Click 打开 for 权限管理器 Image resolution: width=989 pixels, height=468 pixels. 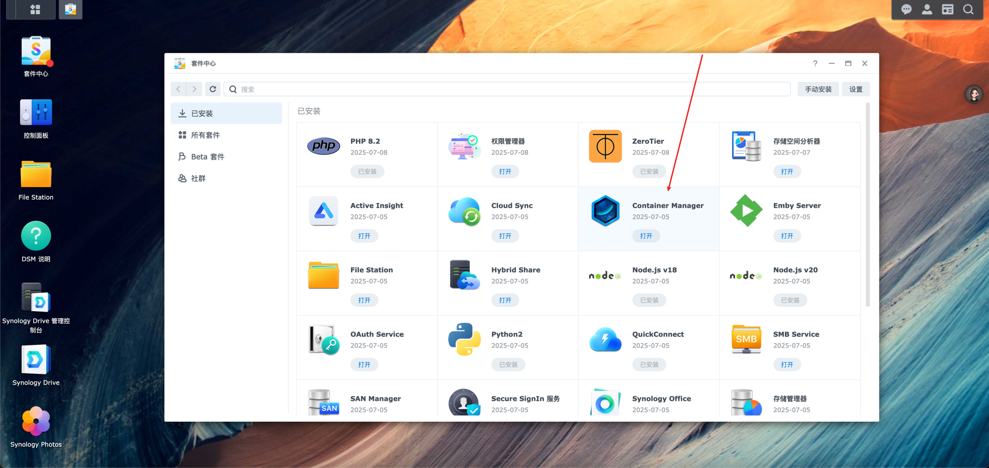[505, 171]
